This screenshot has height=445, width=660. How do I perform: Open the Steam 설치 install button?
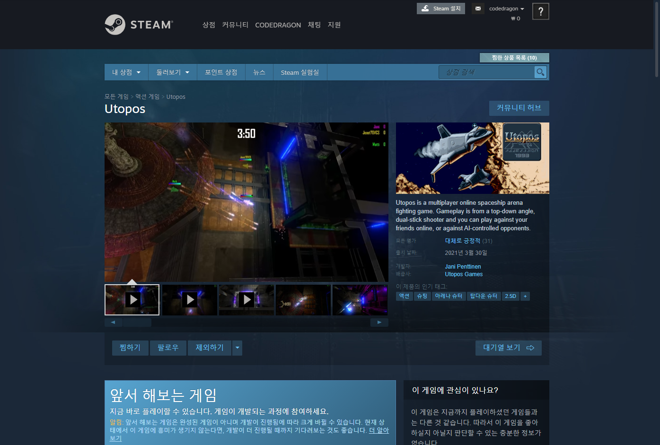[441, 9]
